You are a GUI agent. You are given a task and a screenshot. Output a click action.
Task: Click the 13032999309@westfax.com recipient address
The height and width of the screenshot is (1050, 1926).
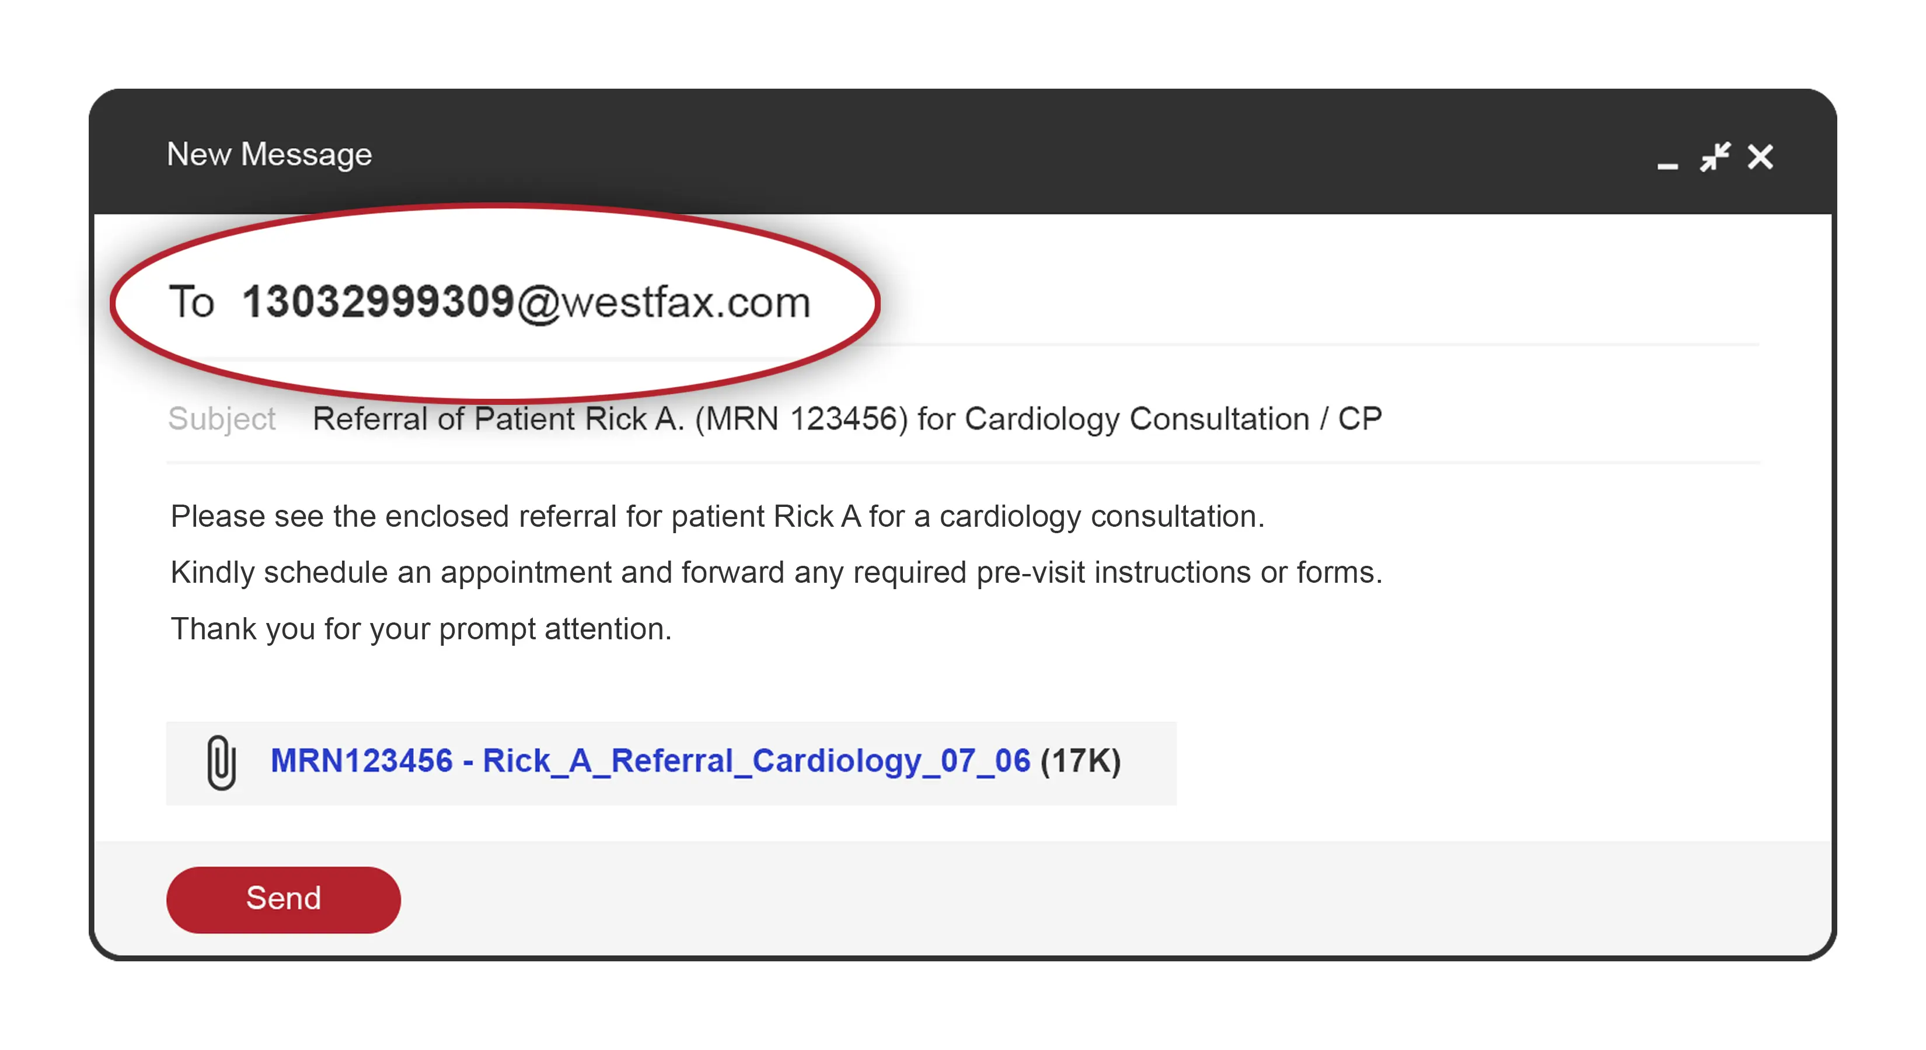[526, 302]
